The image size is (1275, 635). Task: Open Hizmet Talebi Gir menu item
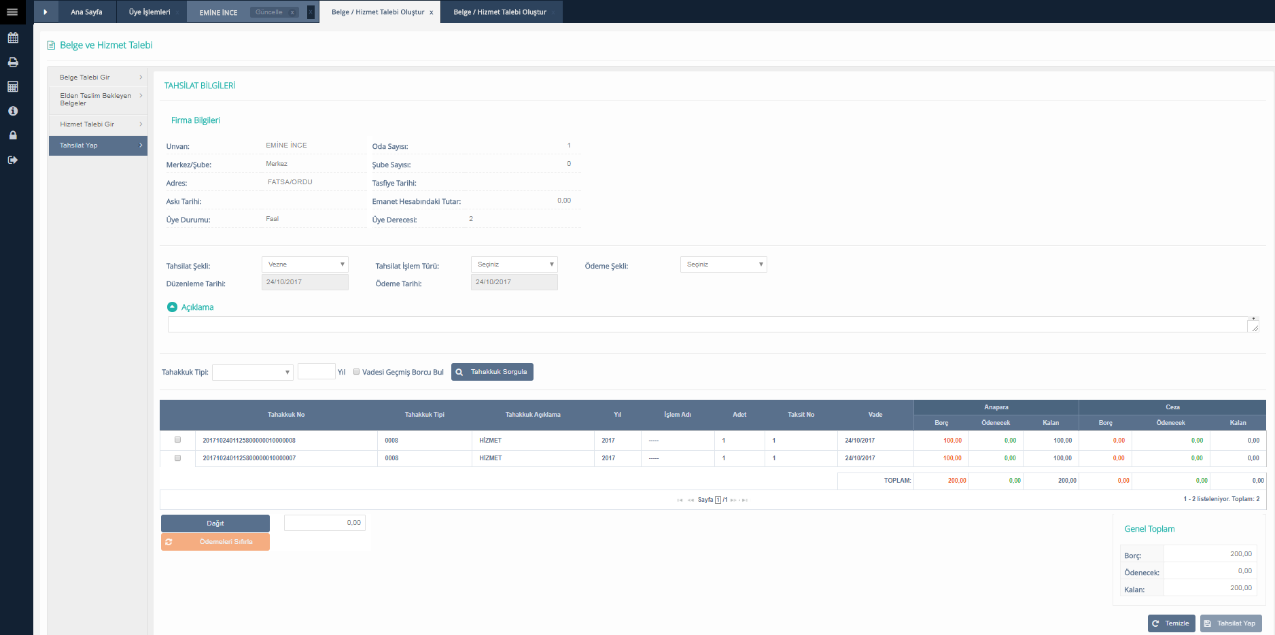pos(98,124)
